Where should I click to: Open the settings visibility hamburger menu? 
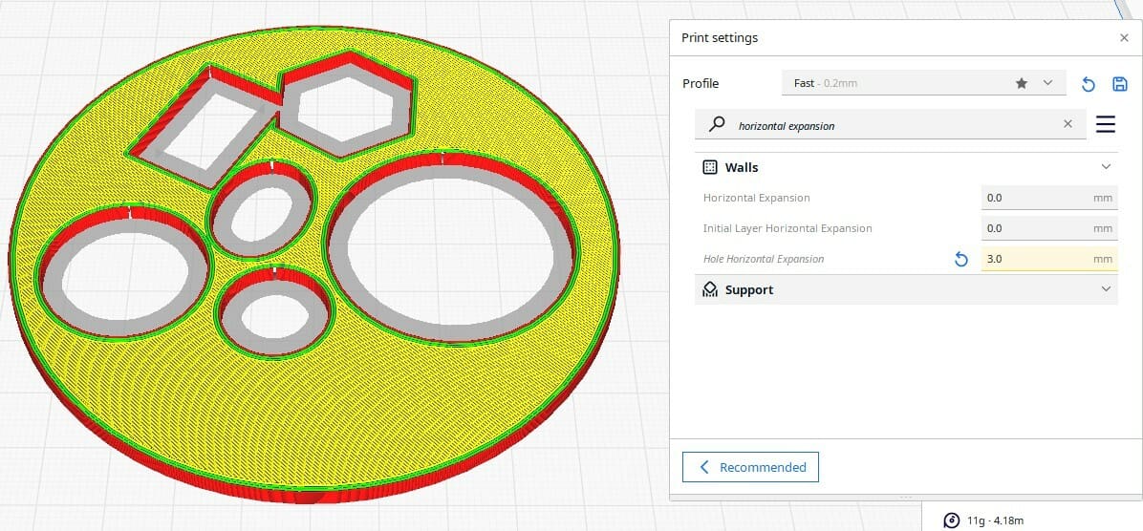(1106, 124)
